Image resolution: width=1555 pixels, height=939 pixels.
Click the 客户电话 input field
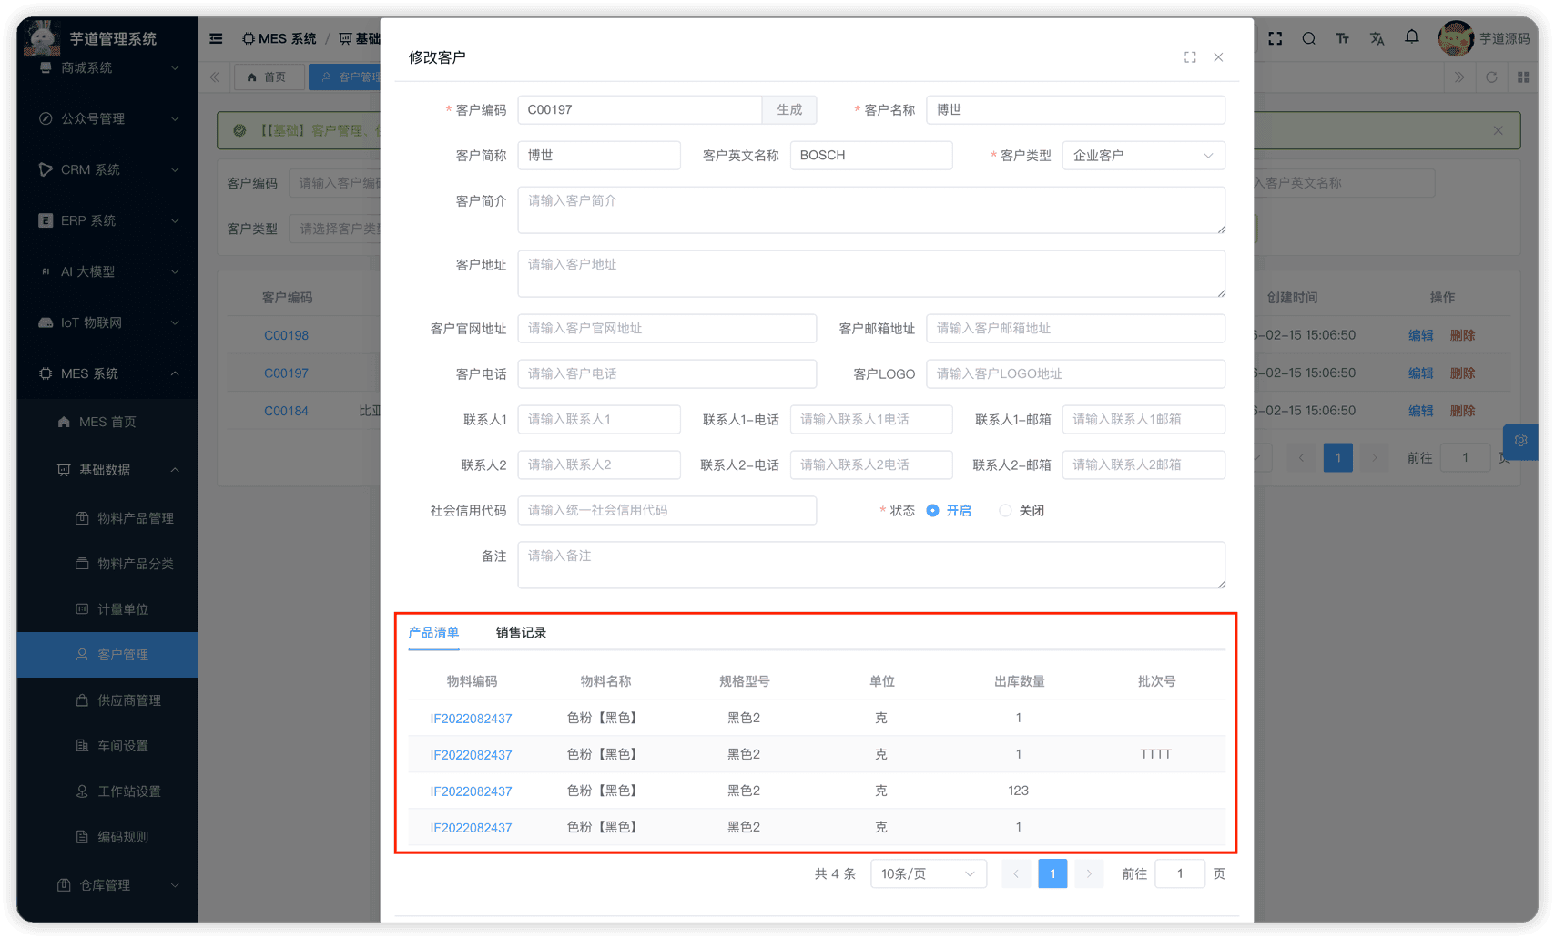click(x=666, y=374)
